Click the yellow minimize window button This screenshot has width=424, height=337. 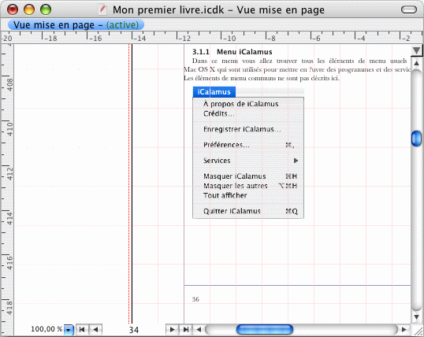[29, 9]
